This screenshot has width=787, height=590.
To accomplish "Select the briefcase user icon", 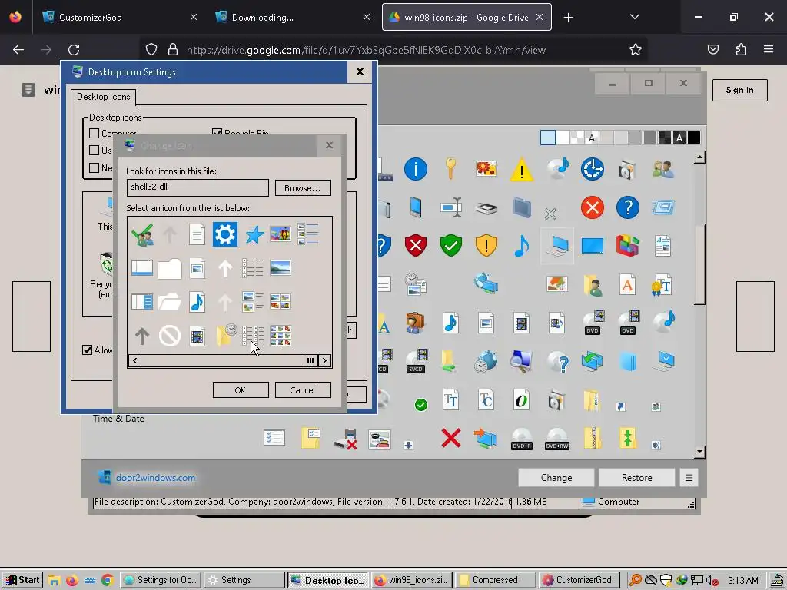I will tap(416, 323).
